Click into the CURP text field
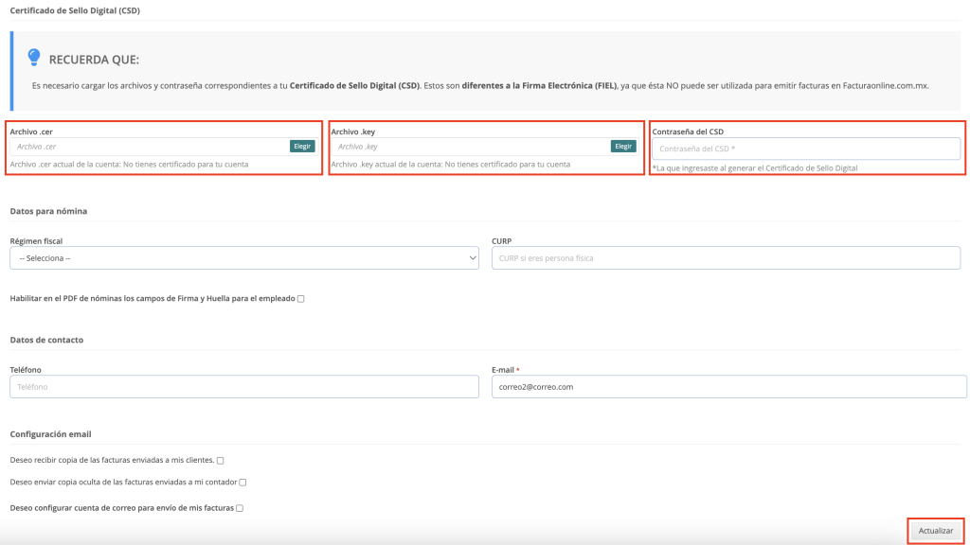970x545 pixels. click(726, 258)
